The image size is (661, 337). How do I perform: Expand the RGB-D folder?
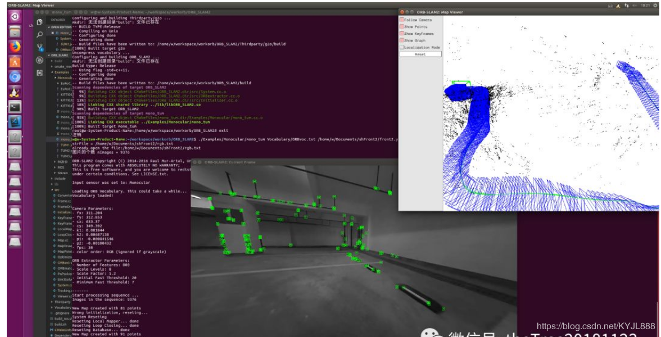61,162
